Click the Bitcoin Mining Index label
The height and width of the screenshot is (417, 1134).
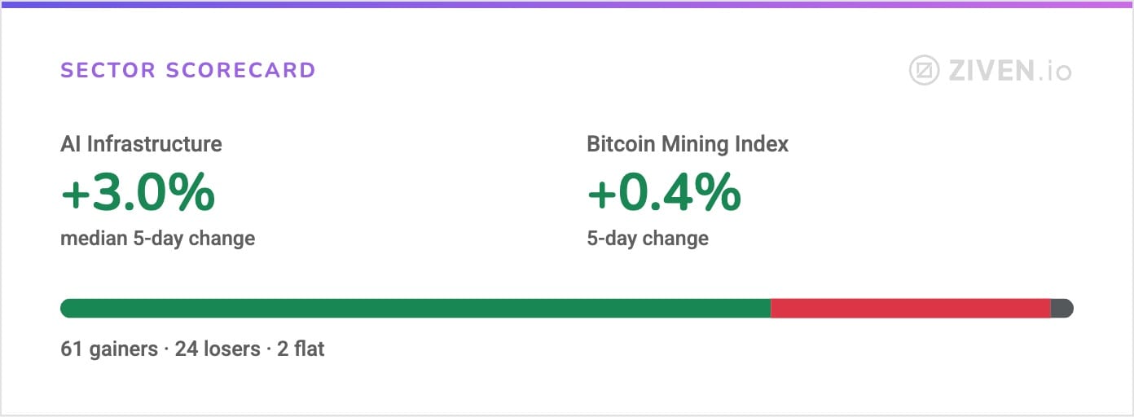tap(688, 145)
